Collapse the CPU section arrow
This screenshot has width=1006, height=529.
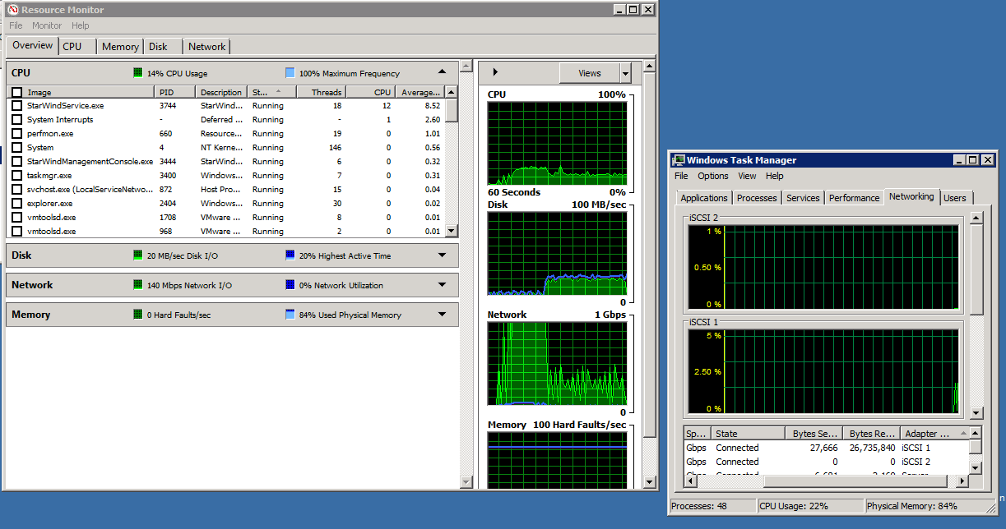442,72
